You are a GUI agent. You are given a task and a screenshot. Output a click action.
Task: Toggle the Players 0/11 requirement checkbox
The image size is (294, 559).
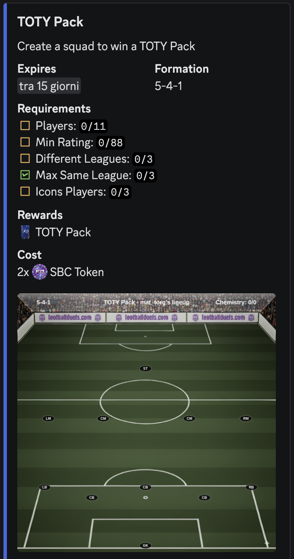coord(25,125)
